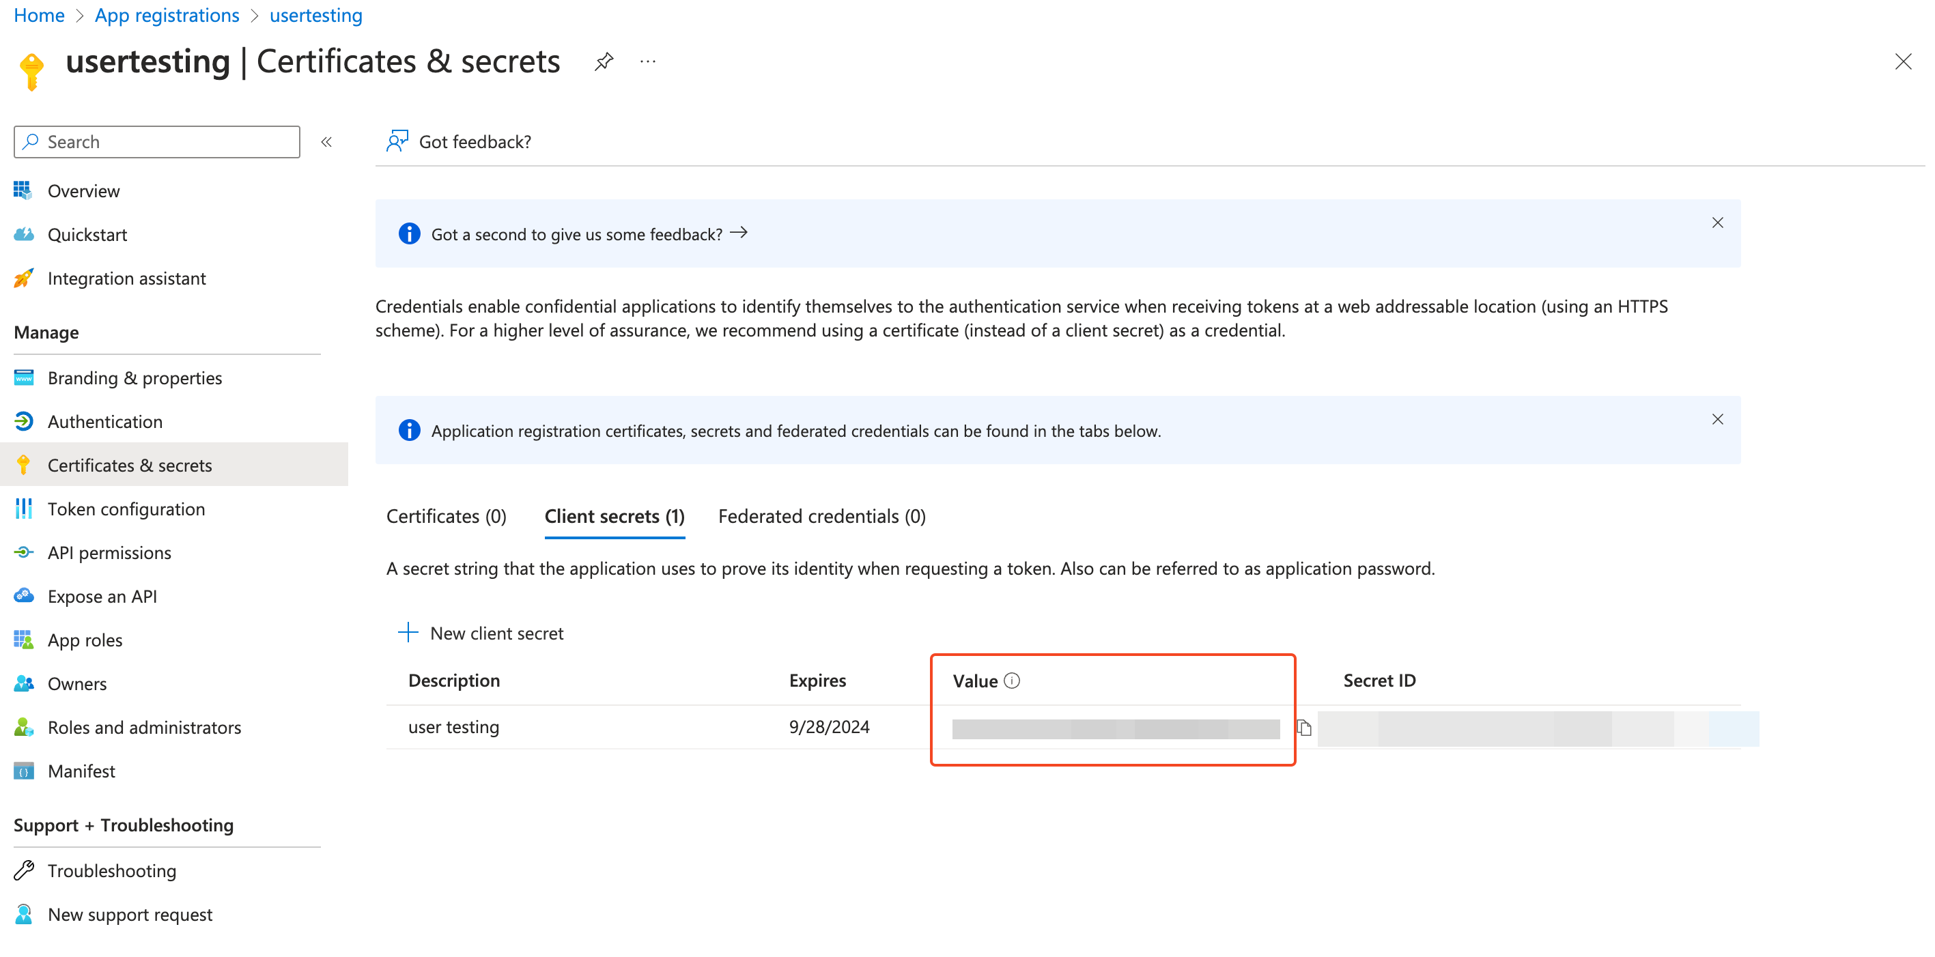Copy the client secret value icon
The width and height of the screenshot is (1935, 957).
pyautogui.click(x=1304, y=727)
